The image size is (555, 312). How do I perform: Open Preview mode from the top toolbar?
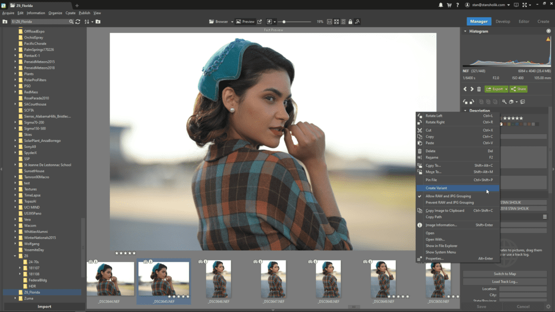pos(248,22)
